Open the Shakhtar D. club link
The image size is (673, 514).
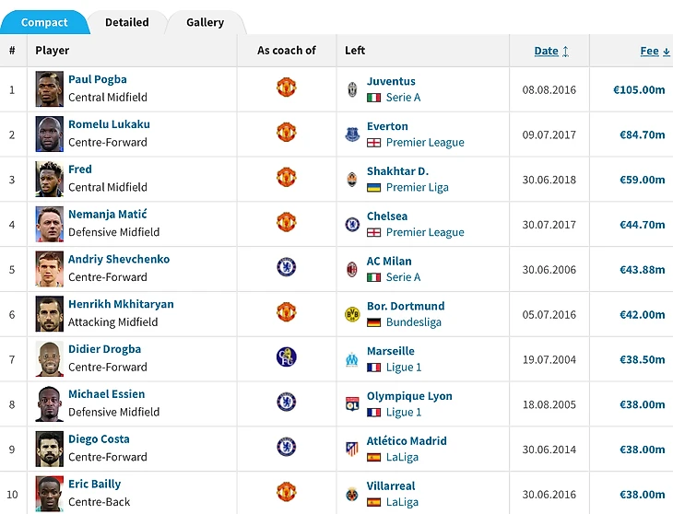(x=397, y=171)
